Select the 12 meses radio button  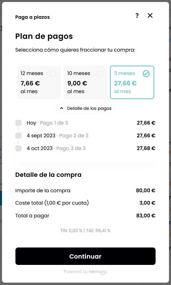pos(53,74)
